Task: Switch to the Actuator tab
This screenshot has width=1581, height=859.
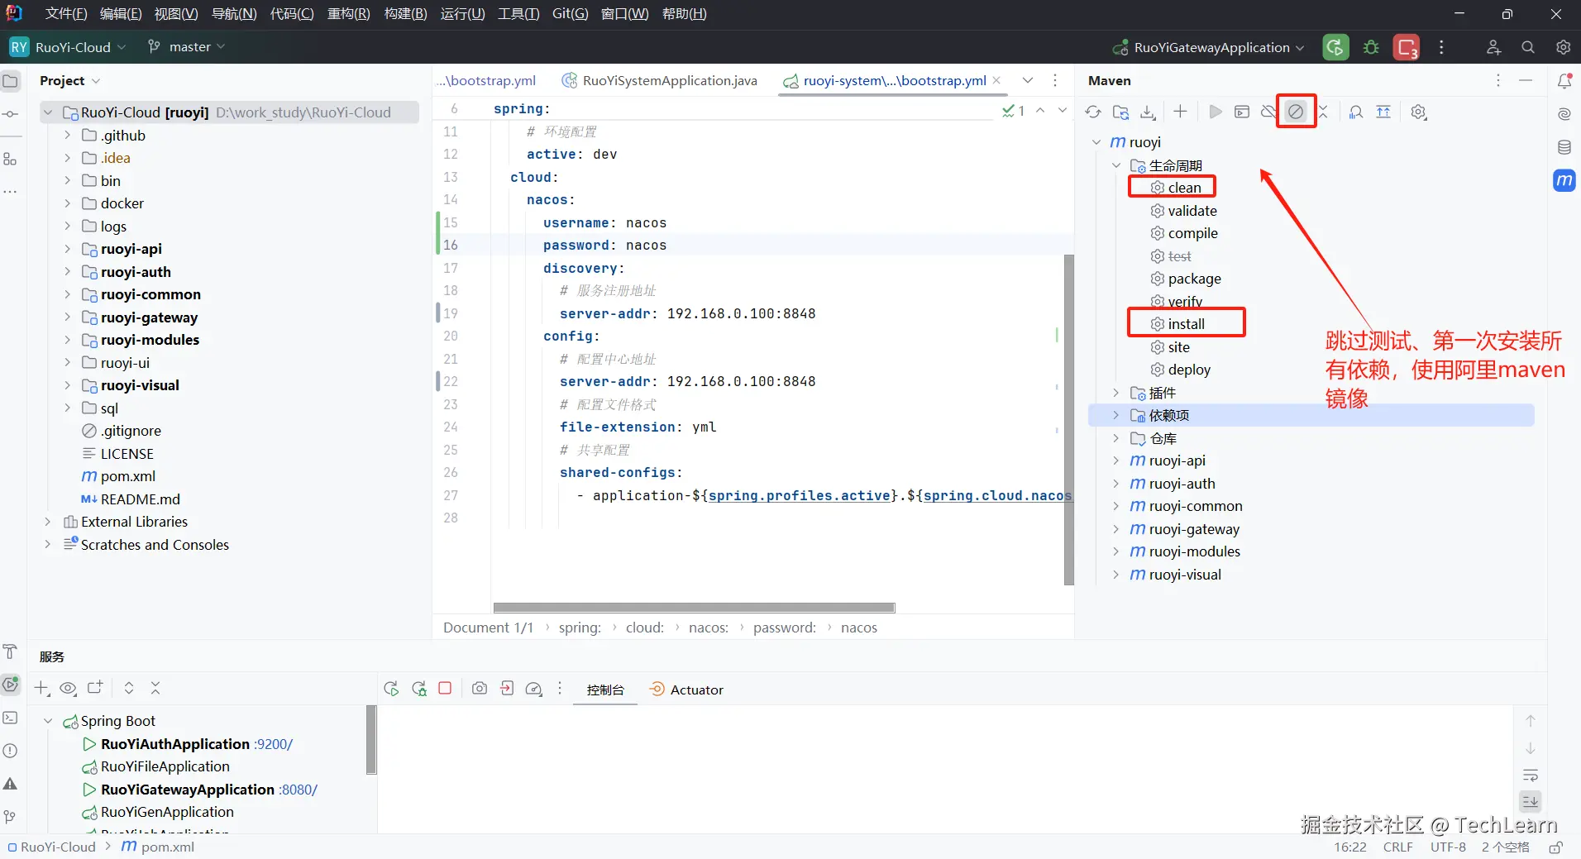Action: pyautogui.click(x=687, y=690)
